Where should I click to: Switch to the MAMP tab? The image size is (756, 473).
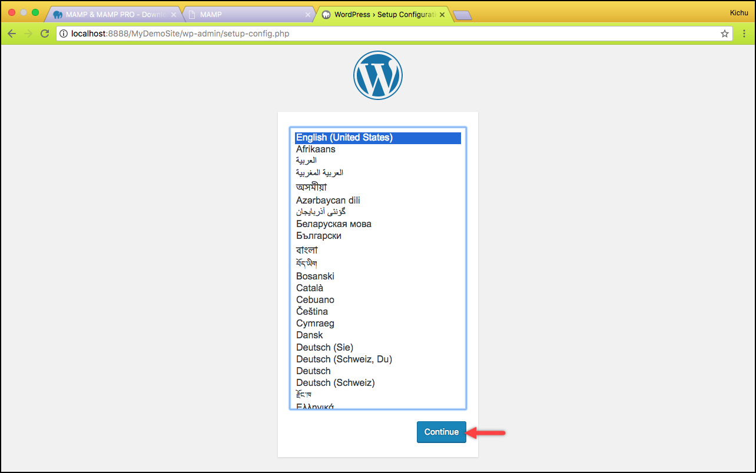(247, 15)
